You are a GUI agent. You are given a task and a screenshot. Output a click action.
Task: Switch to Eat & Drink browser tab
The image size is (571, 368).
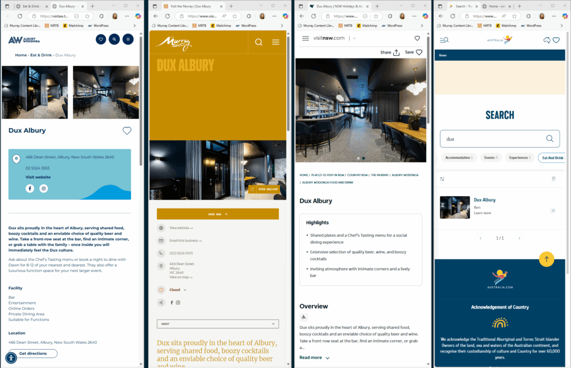(32, 6)
